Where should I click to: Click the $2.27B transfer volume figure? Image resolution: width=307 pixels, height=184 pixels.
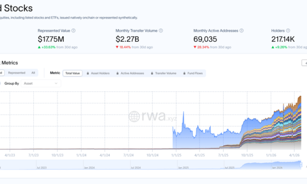click(127, 39)
